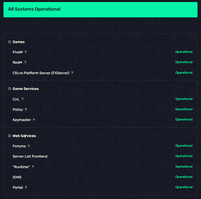Click RedM's Operational status

pyautogui.click(x=184, y=62)
